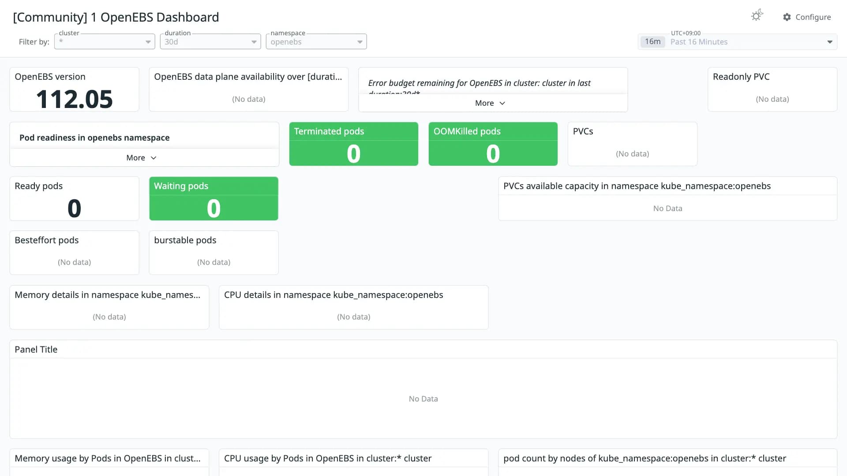This screenshot has width=847, height=476.
Task: Toggle the light/dark theme sun icon
Action: 757,16
